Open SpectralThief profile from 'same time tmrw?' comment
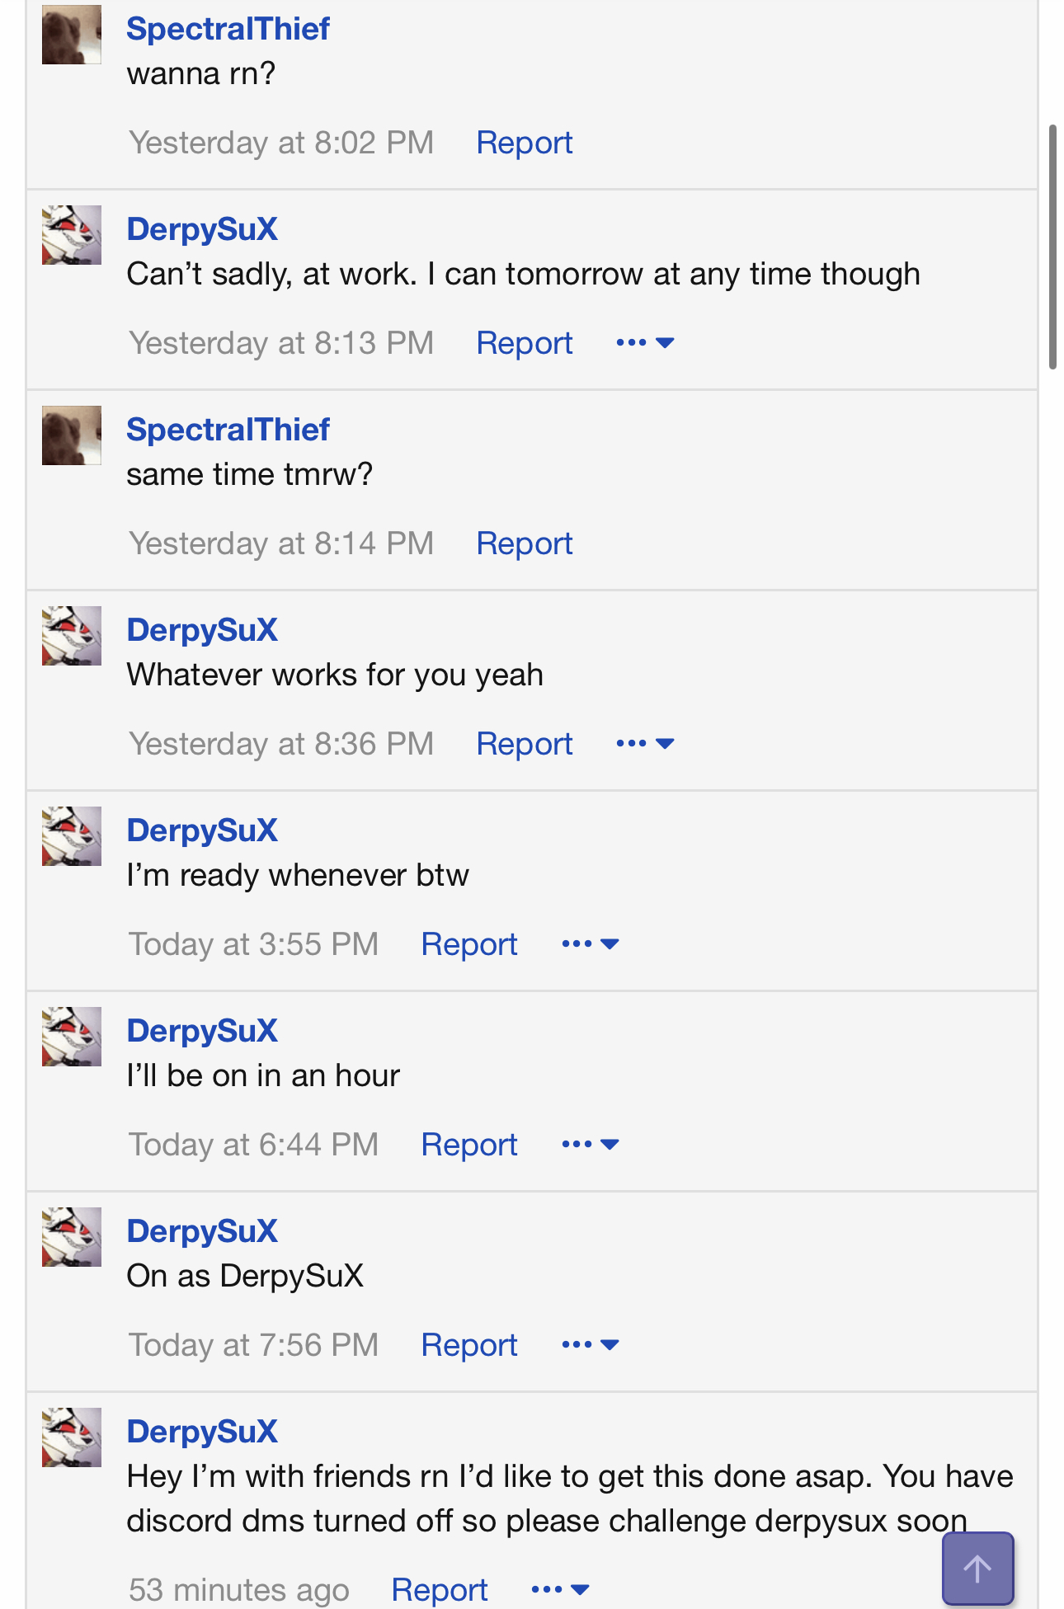The width and height of the screenshot is (1064, 1609). pyautogui.click(x=228, y=430)
